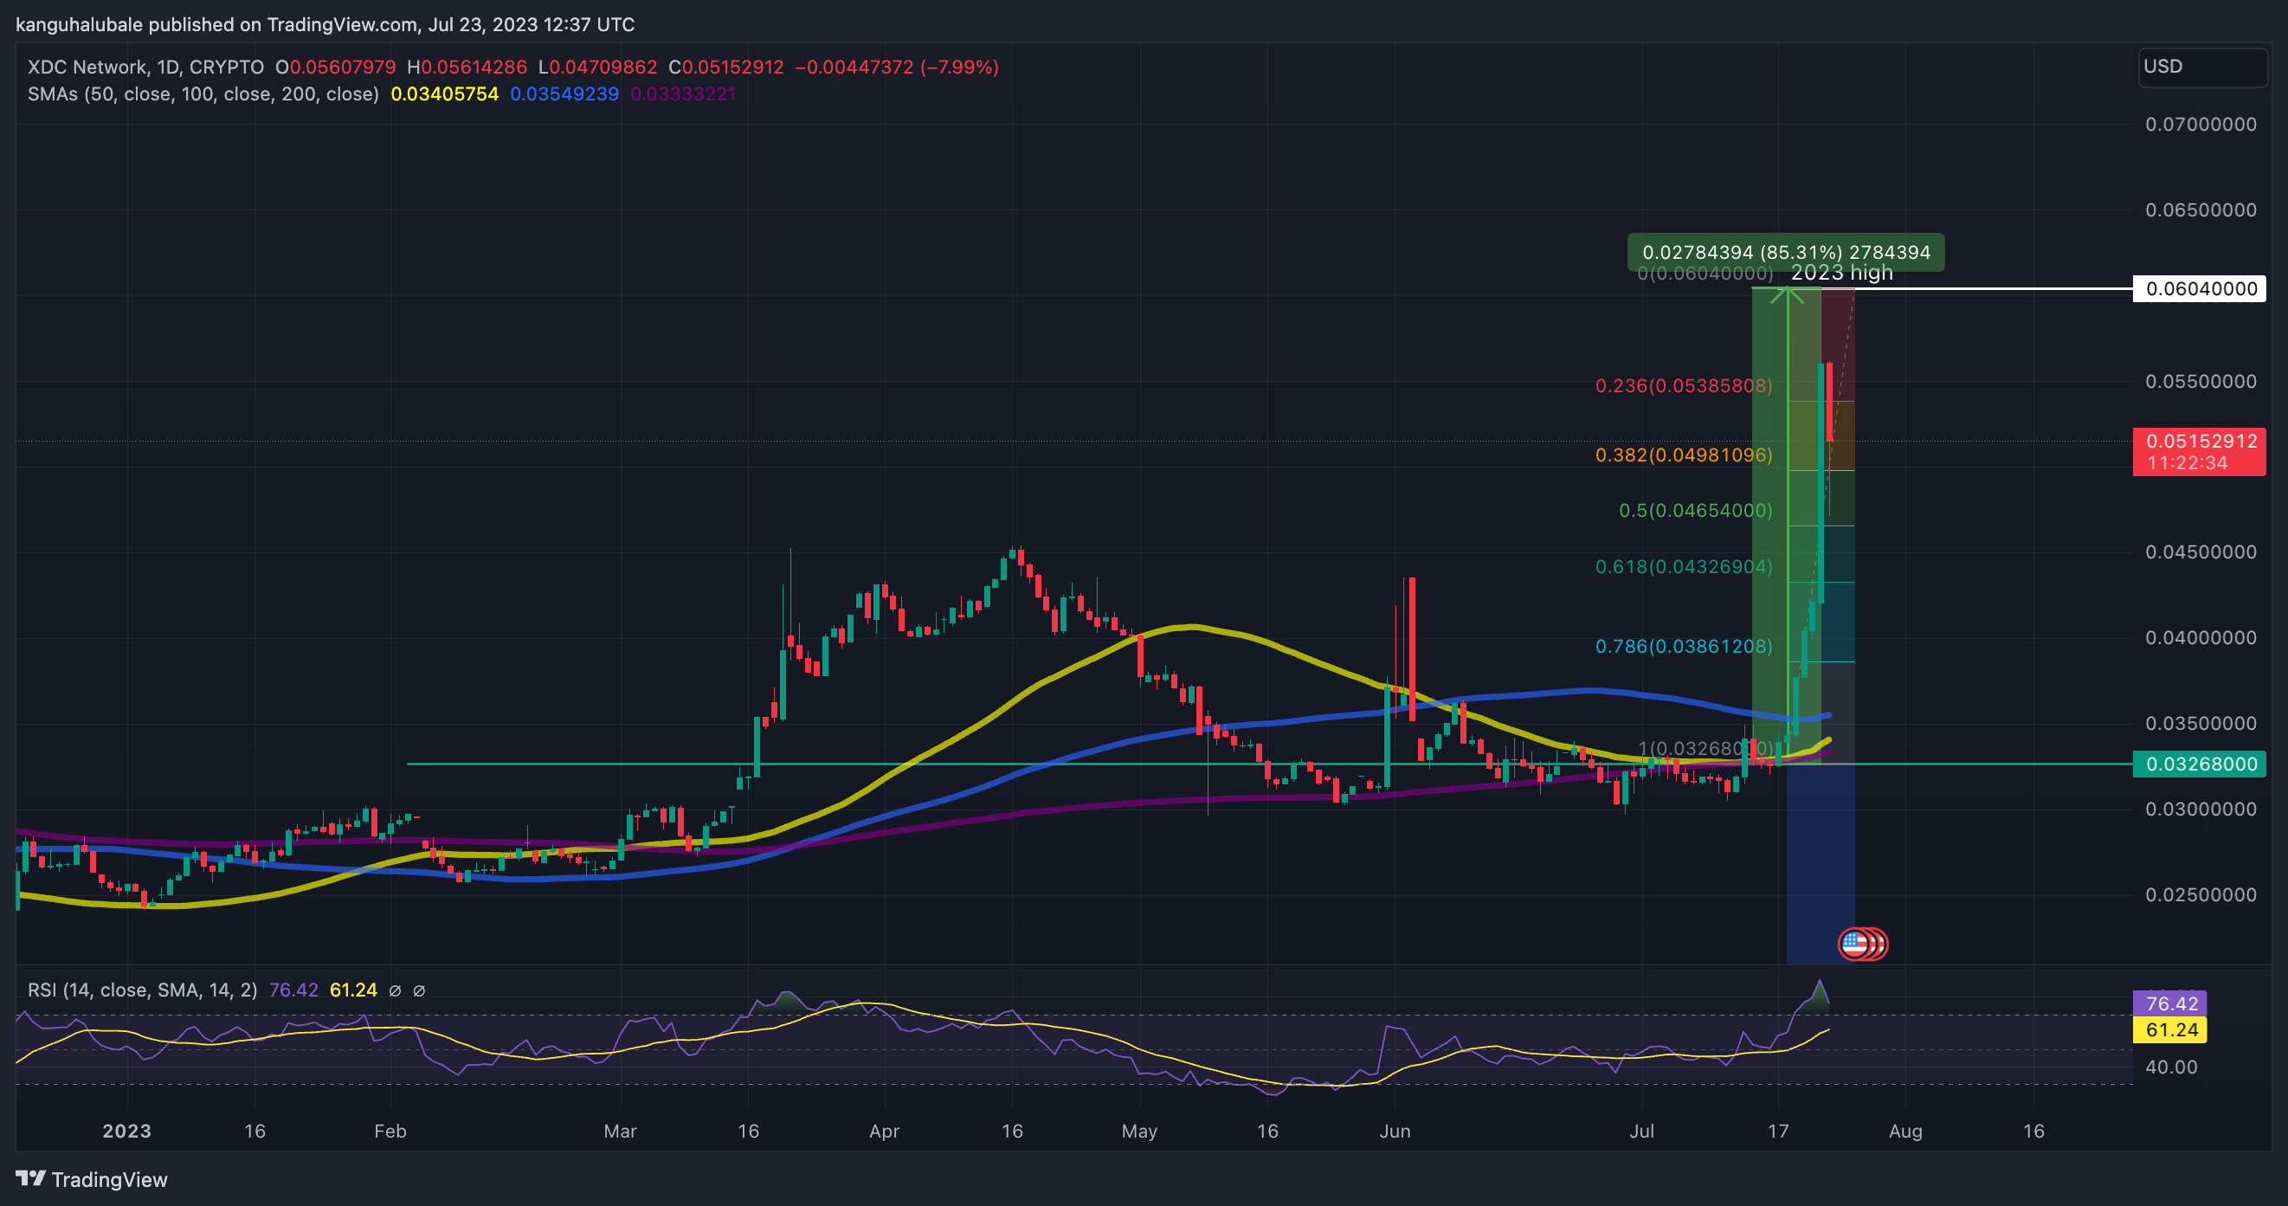Click the 0.786(0.03861208) Fibonacci level label
The image size is (2288, 1206).
click(1684, 647)
